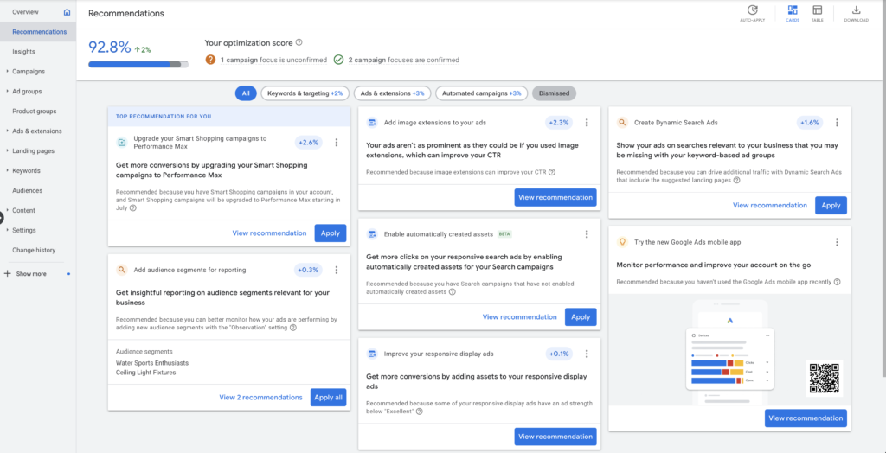Show Dismissed recommendations chip
This screenshot has height=453, width=886.
[555, 93]
